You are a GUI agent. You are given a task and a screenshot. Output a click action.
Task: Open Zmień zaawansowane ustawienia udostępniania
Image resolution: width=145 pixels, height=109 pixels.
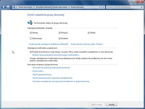point(53,78)
